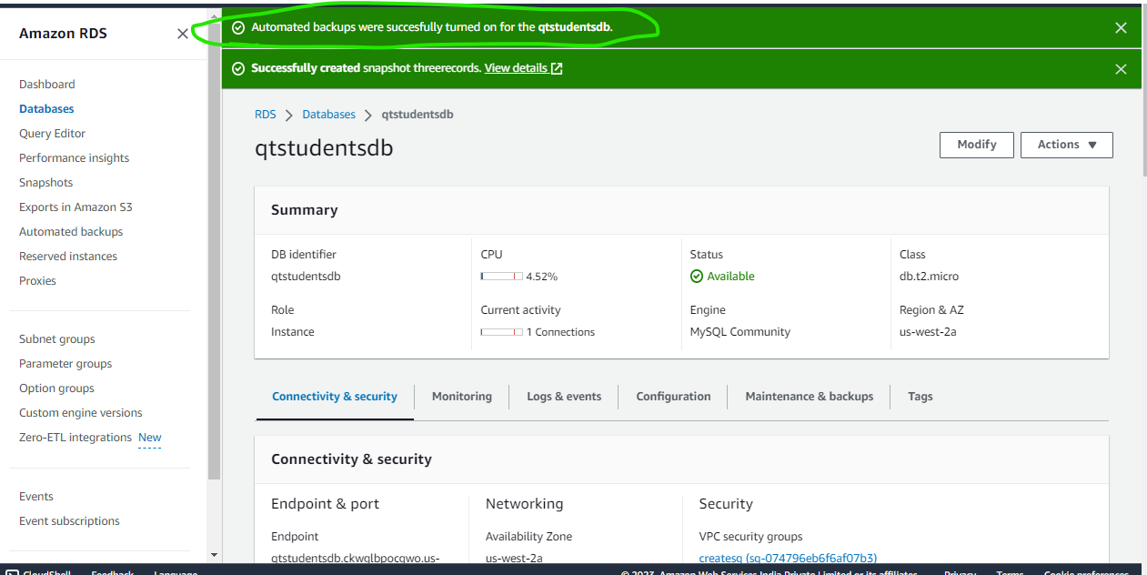Click DB identifier value qtstudentsdb in Summary
Screen dimensions: 1147x575
pos(306,277)
